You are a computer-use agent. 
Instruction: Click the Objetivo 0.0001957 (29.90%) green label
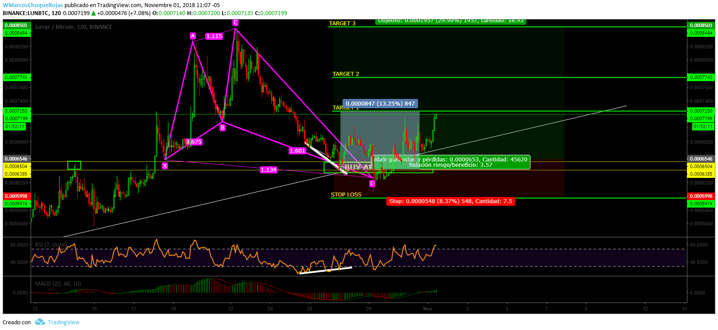pos(451,21)
